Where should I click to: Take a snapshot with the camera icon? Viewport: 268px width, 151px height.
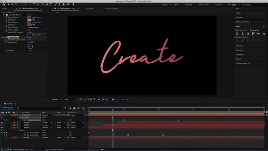(x=113, y=99)
